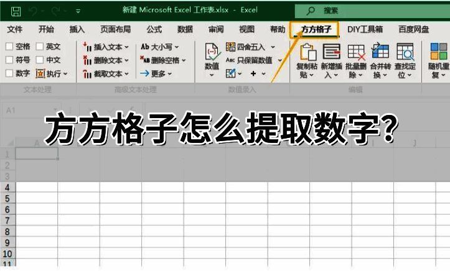Switch to the 帮助 ribbon tab

pos(278,29)
